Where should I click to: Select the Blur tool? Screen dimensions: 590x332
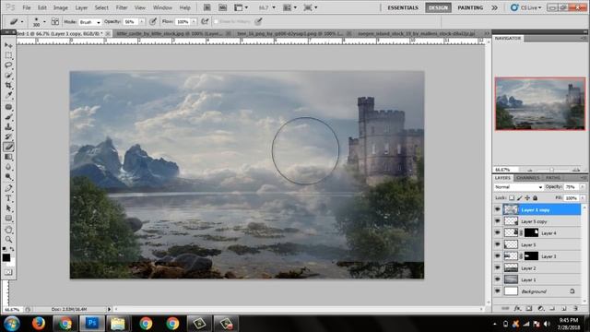click(8, 167)
